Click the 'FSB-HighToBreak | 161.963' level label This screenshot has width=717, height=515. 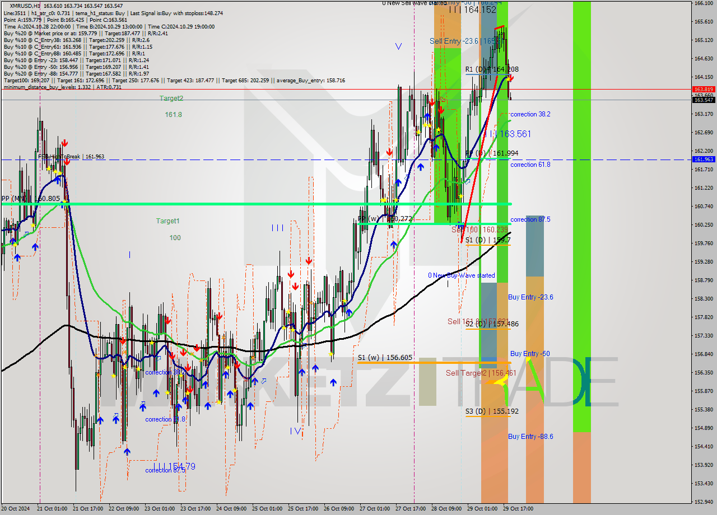click(x=71, y=157)
